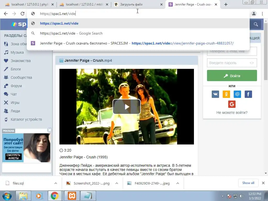Open Windows Media Player from taskbar

coord(39,196)
